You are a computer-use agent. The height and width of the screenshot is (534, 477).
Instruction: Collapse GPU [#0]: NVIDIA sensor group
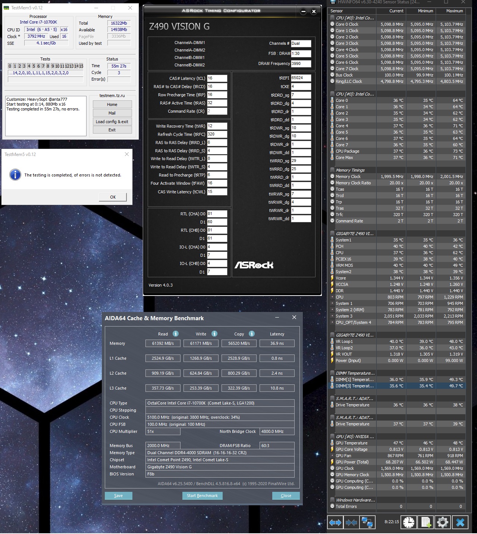[332, 437]
